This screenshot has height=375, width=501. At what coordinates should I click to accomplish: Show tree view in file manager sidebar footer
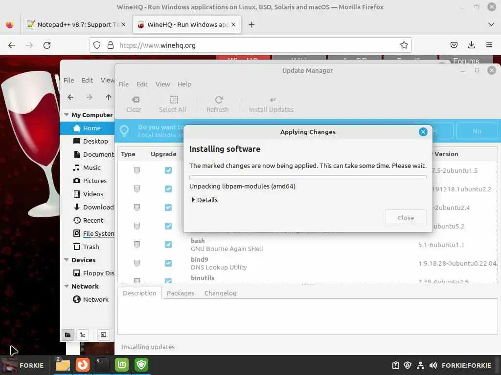click(x=82, y=335)
